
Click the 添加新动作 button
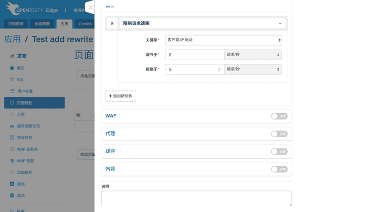coord(121,96)
